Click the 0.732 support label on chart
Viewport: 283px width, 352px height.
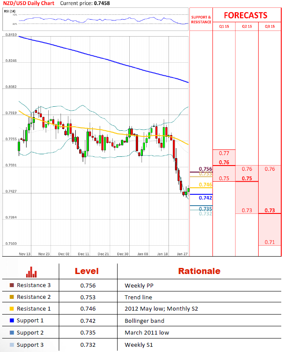[206, 213]
